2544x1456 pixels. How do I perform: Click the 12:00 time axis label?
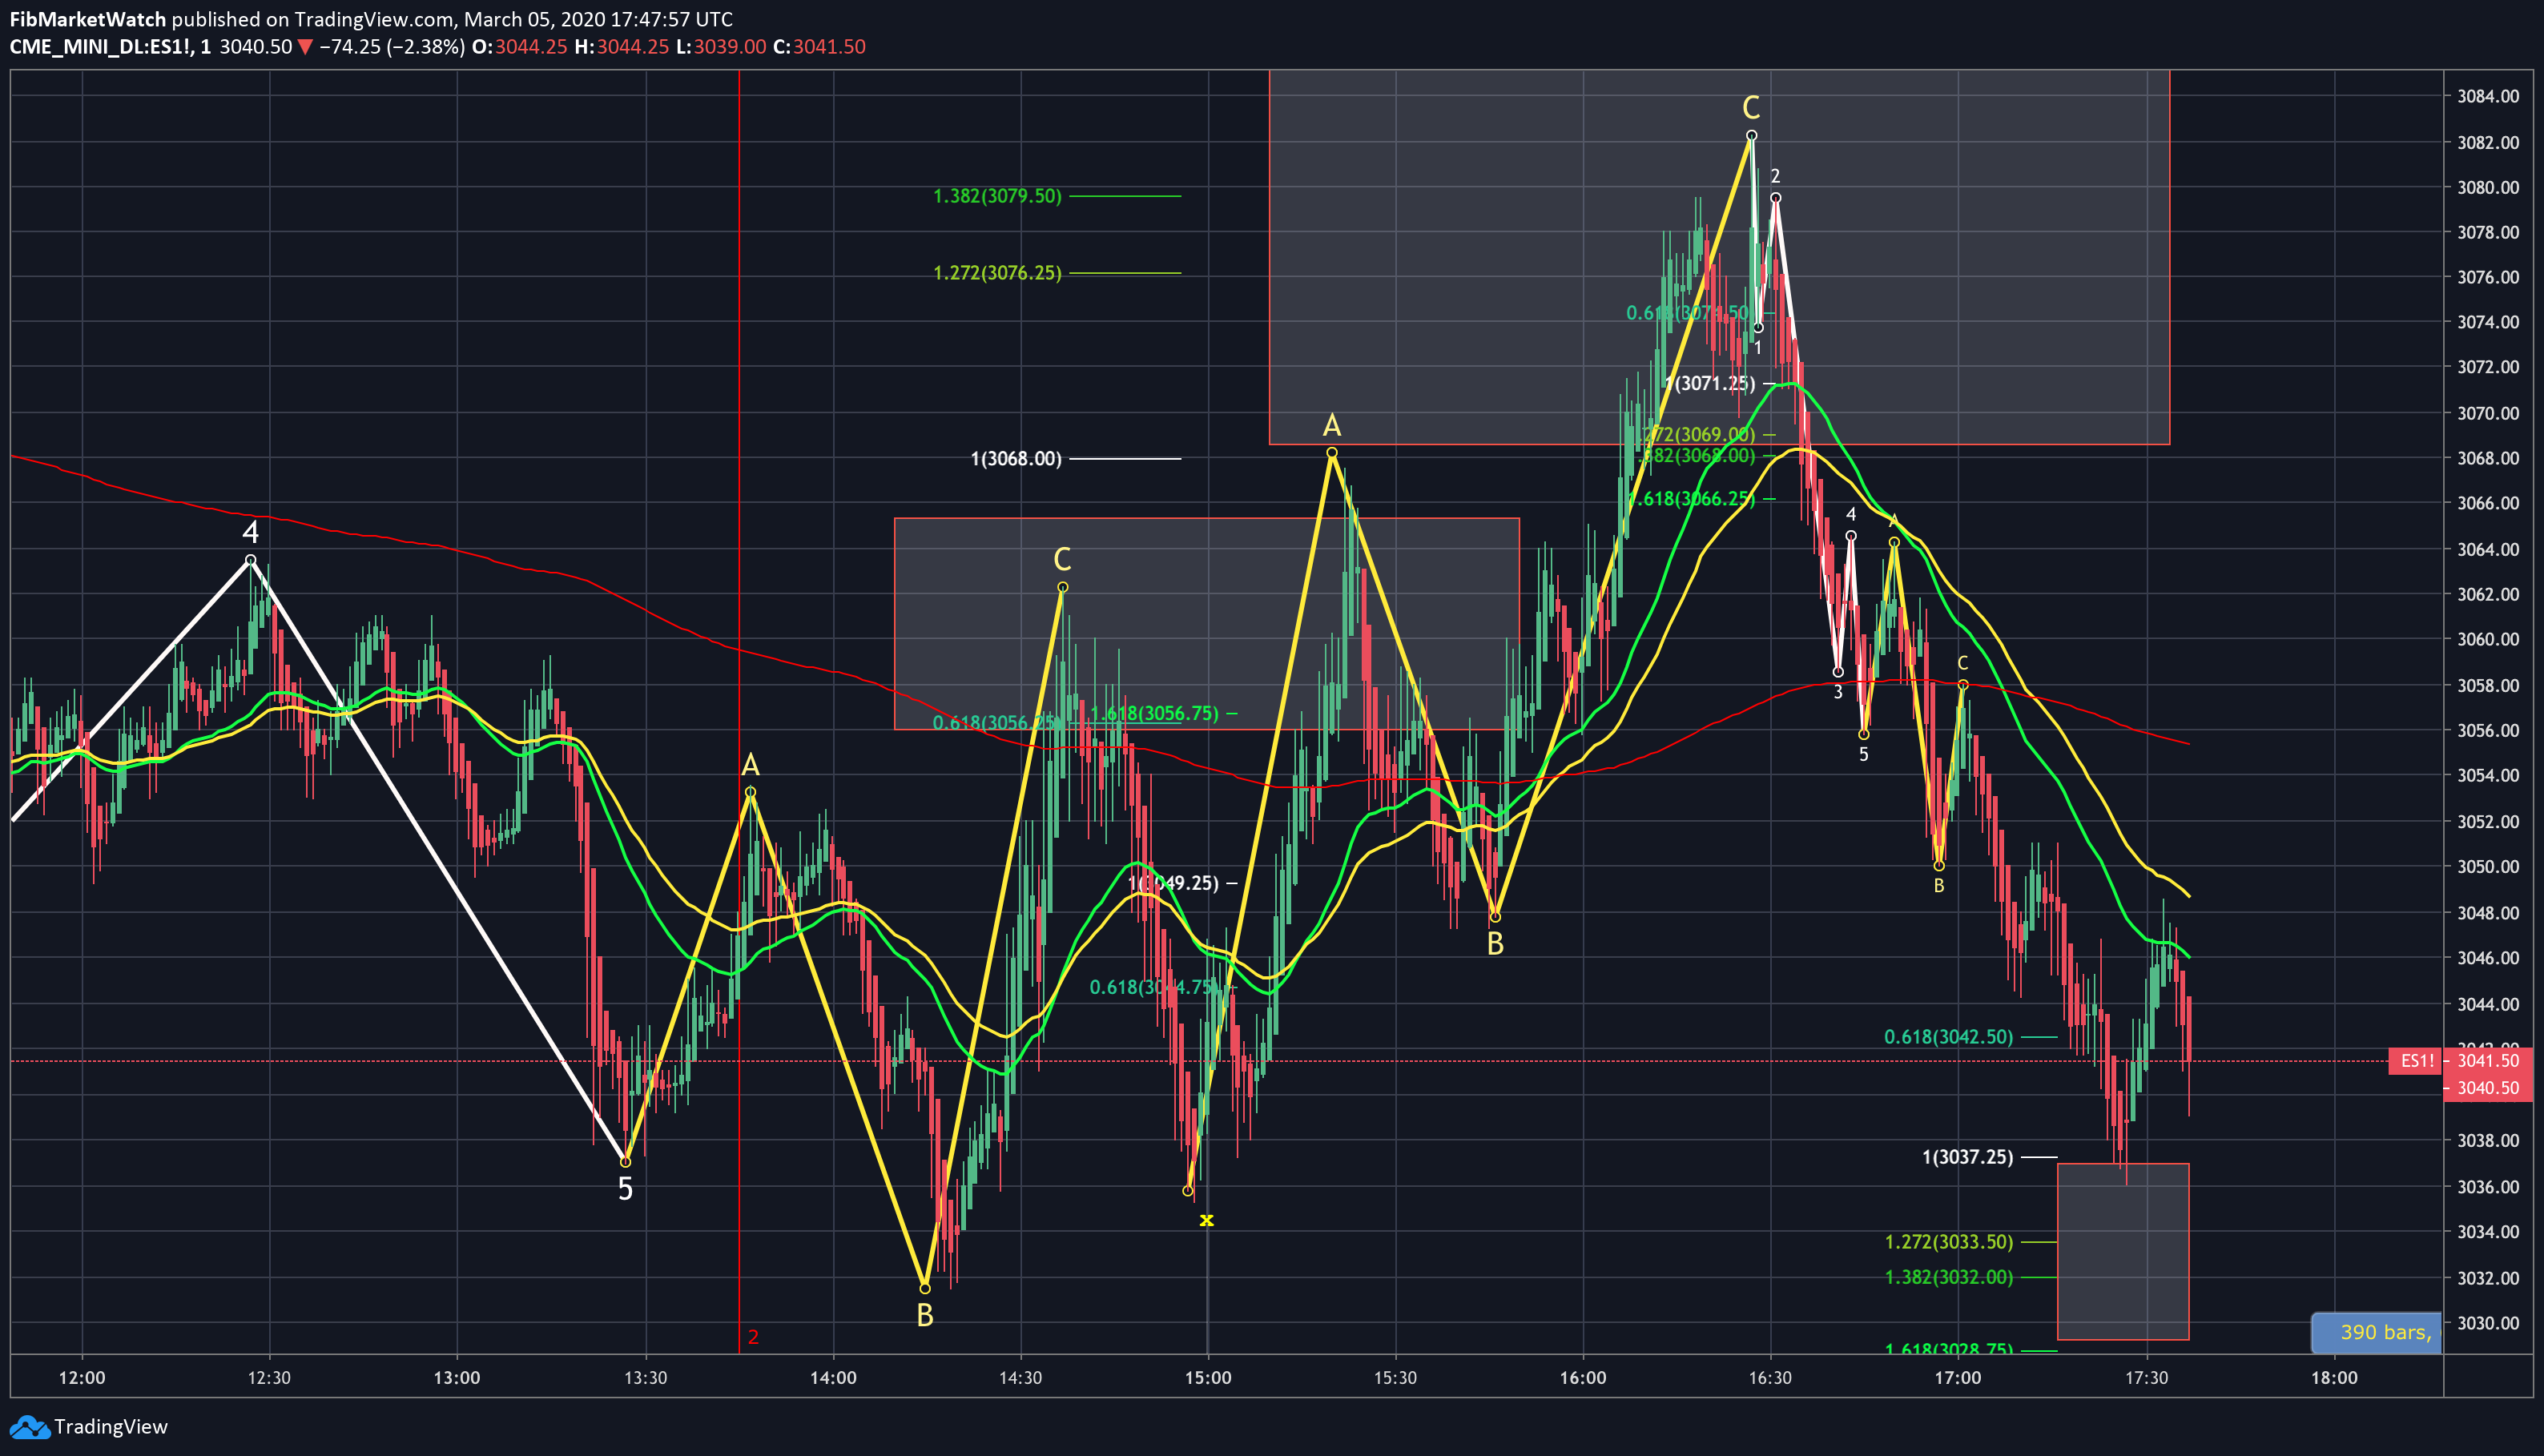(82, 1378)
